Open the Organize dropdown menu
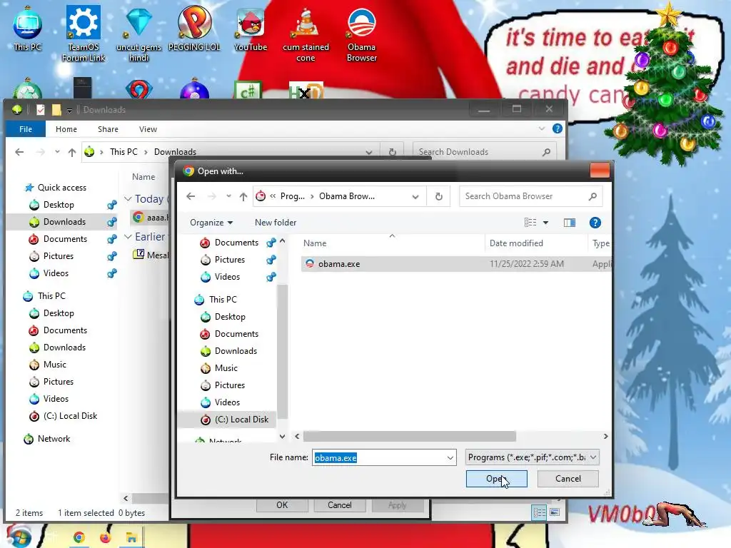Screen dimensions: 731x548 click(x=211, y=223)
